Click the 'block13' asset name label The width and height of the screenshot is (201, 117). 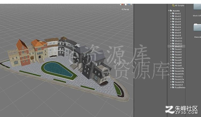click(x=197, y=16)
